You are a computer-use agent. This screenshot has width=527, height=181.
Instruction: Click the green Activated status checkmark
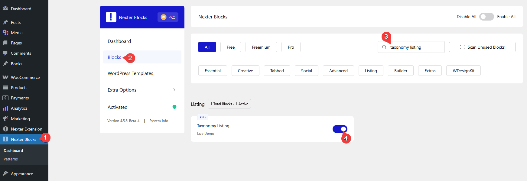174,107
